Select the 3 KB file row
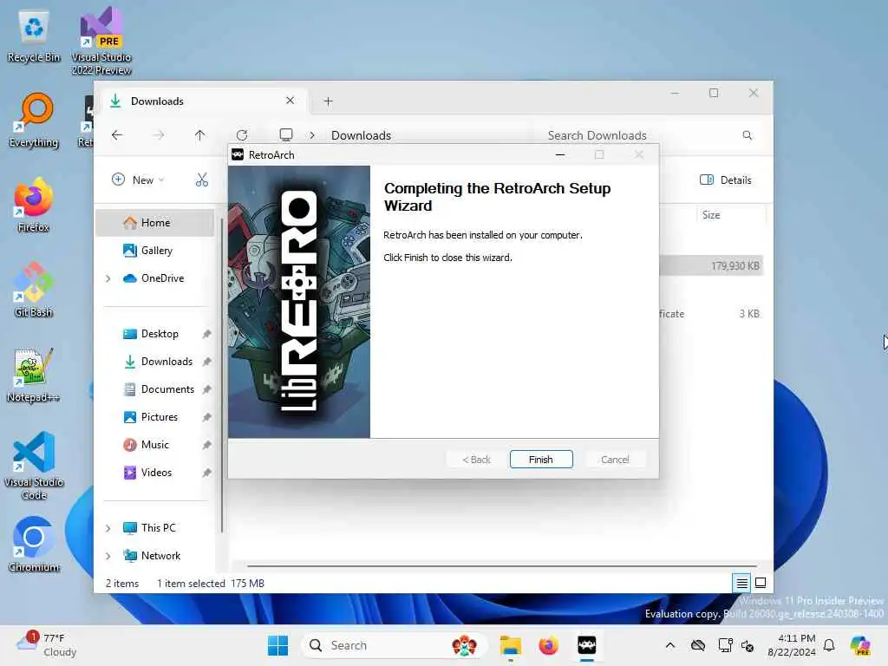Screen dimensions: 888x666 (x=711, y=314)
